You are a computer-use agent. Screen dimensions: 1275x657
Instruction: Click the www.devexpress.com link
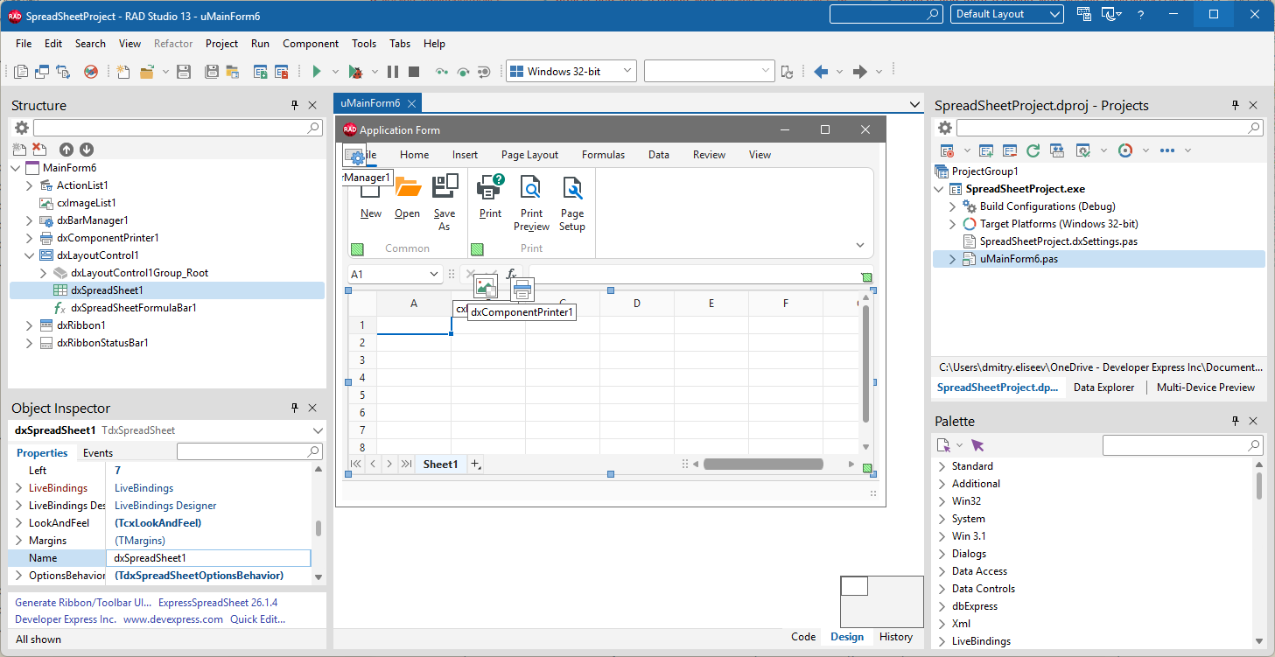coord(173,619)
